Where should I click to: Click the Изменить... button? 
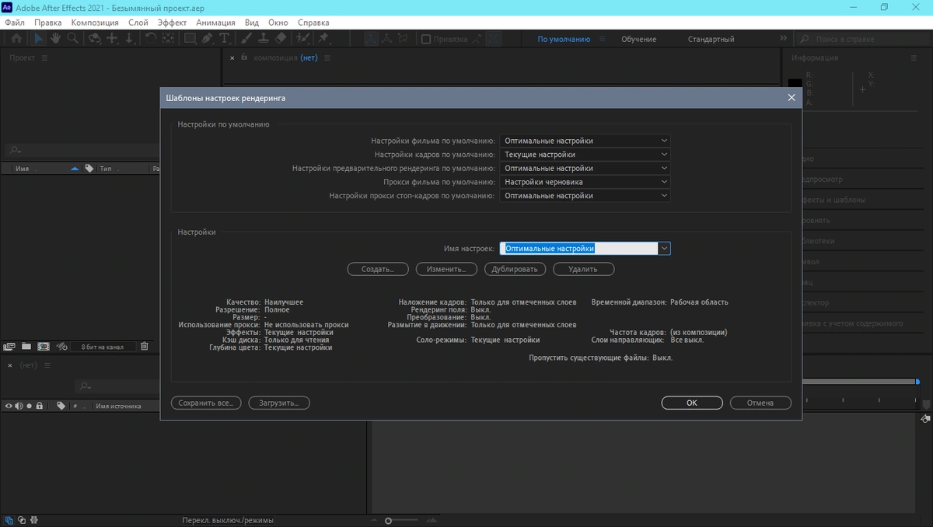pyautogui.click(x=446, y=269)
